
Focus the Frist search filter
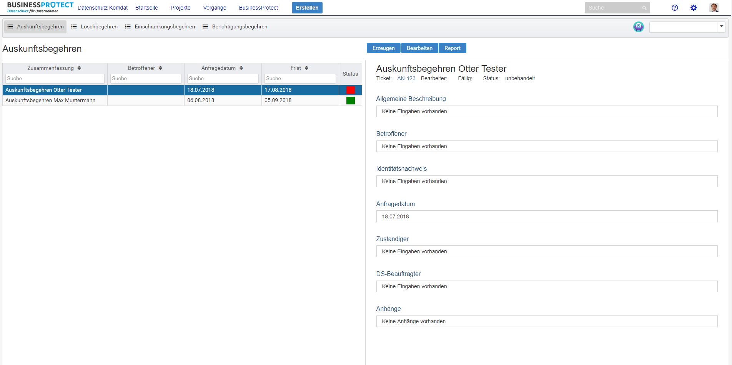(300, 78)
